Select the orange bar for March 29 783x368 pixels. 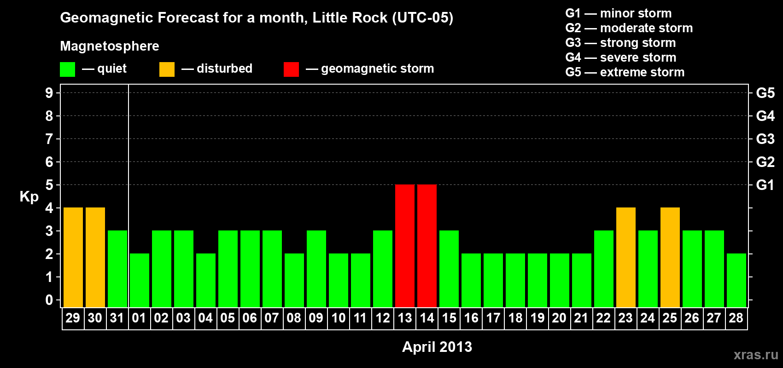pyautogui.click(x=73, y=257)
